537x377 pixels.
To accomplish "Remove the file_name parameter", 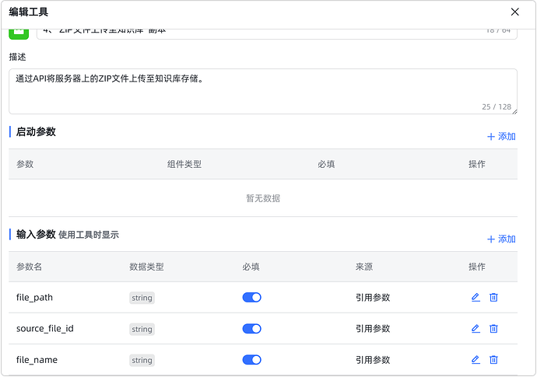I will [x=493, y=360].
